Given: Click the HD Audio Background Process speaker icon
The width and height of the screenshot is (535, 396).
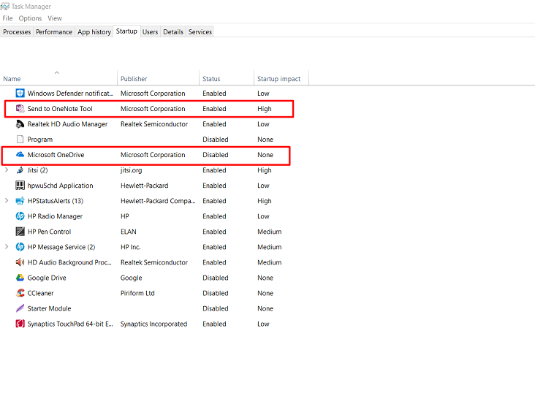Looking at the screenshot, I should click(x=20, y=262).
